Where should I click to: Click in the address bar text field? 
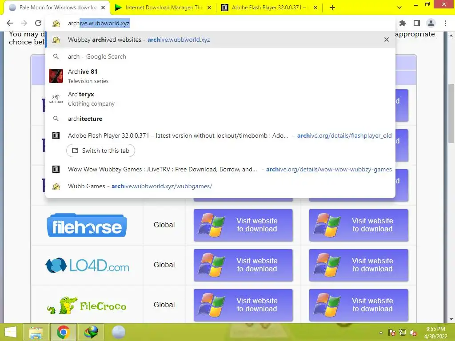click(220, 23)
